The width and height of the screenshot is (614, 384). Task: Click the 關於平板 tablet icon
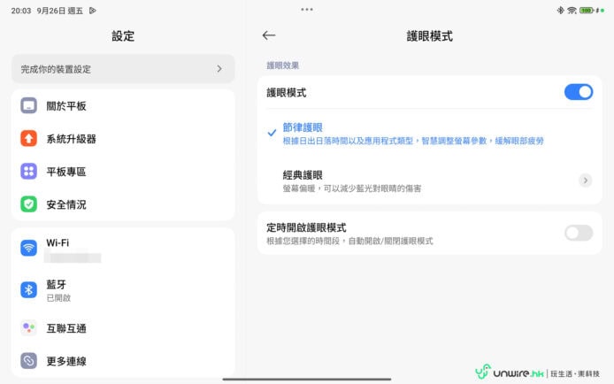tap(29, 106)
